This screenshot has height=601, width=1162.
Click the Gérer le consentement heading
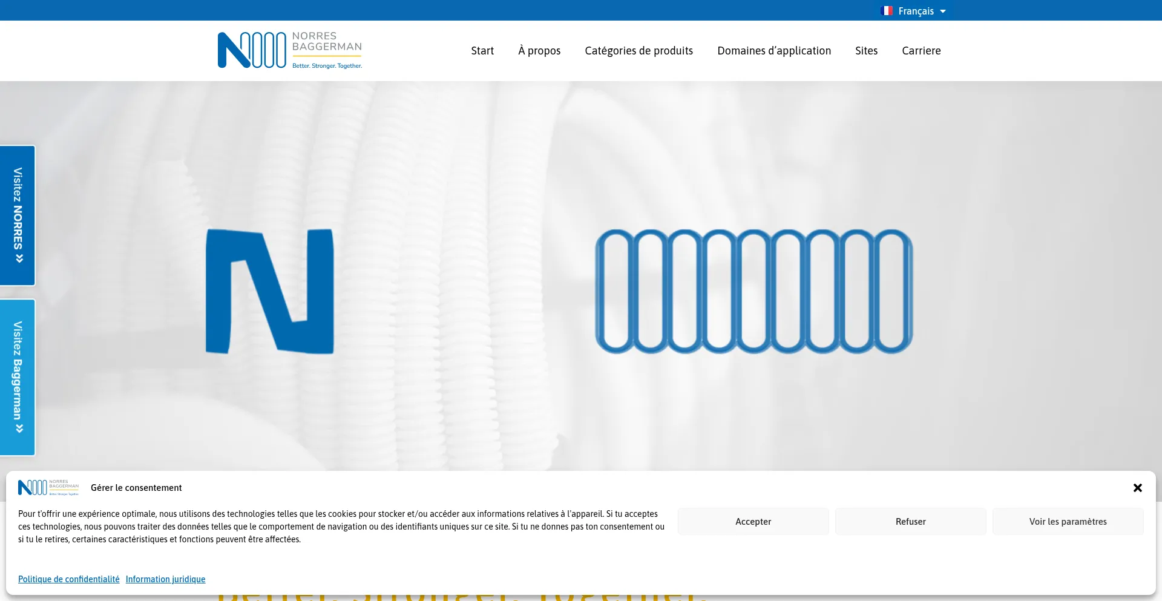pos(136,488)
